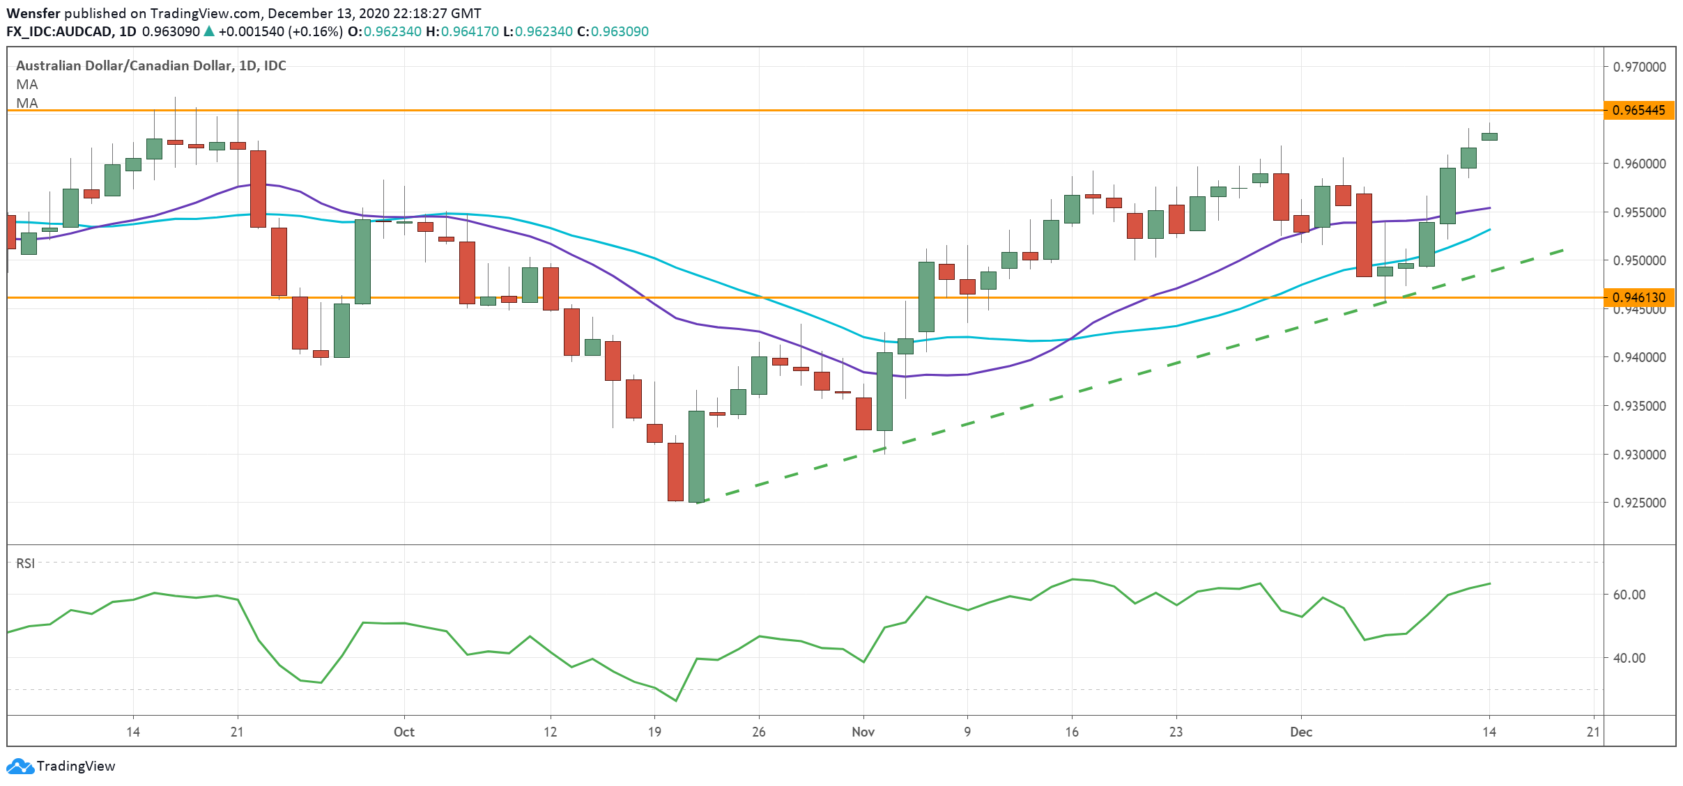
Task: Select the orange 0.965445 price label
Action: pos(1638,110)
